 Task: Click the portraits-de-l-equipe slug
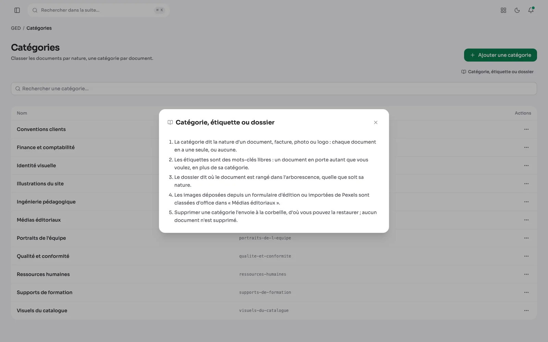click(x=265, y=238)
